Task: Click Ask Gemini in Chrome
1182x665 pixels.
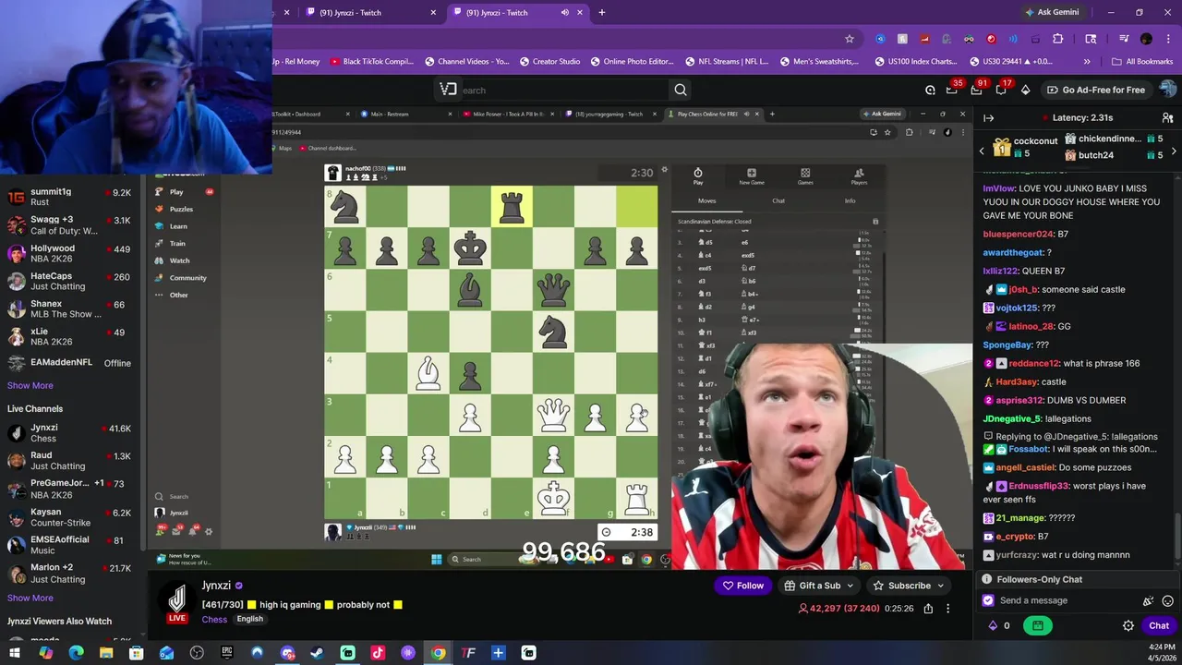Action: [1050, 13]
